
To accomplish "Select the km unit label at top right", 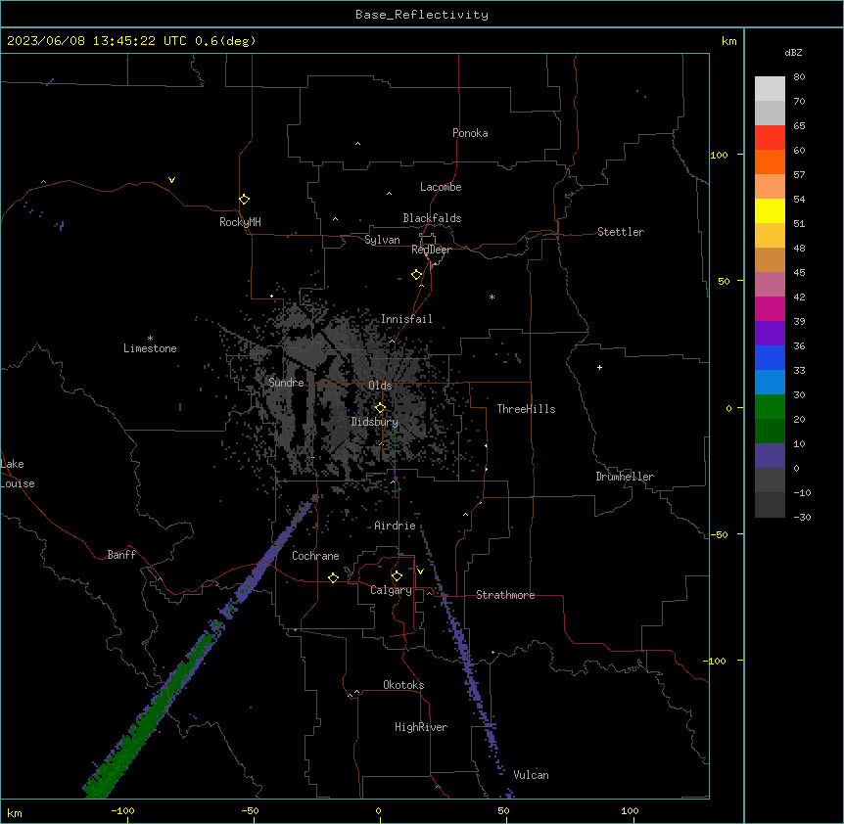I will (x=729, y=41).
